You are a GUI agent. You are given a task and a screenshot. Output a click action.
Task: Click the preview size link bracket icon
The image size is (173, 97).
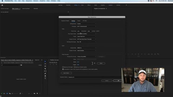(92, 63)
